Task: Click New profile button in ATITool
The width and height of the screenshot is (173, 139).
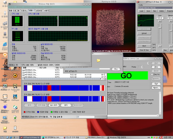Action: (155, 11)
